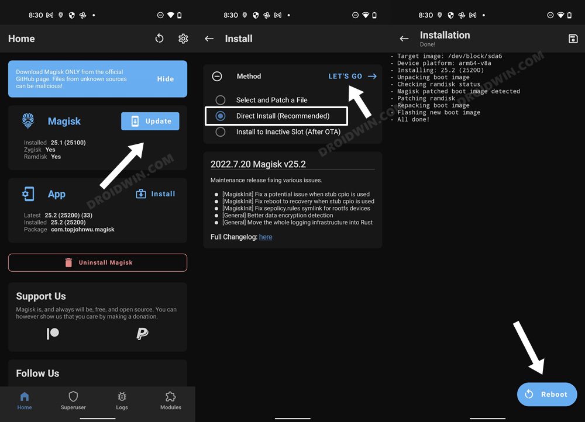The width and height of the screenshot is (585, 422).
Task: Tap the reboot icon in Home toolbar
Action: pyautogui.click(x=159, y=39)
